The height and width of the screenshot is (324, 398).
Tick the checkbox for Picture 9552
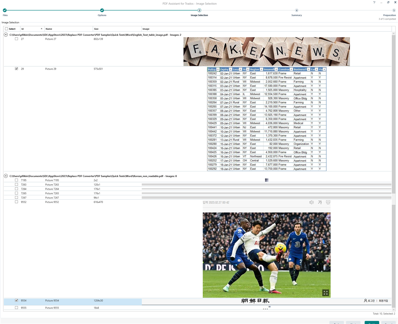17,202
